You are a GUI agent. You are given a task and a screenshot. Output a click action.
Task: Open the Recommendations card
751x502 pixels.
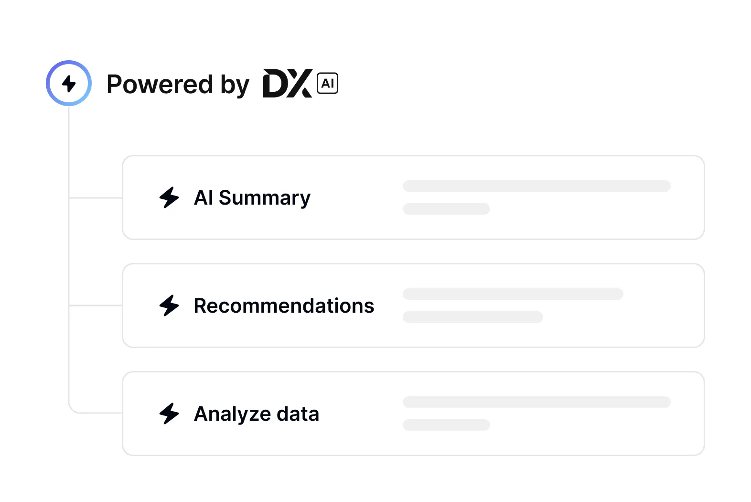click(413, 306)
